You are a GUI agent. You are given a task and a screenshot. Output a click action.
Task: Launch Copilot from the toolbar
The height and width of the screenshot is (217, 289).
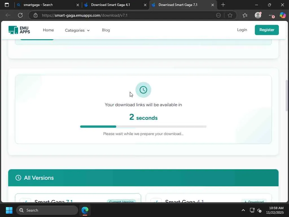click(x=283, y=15)
